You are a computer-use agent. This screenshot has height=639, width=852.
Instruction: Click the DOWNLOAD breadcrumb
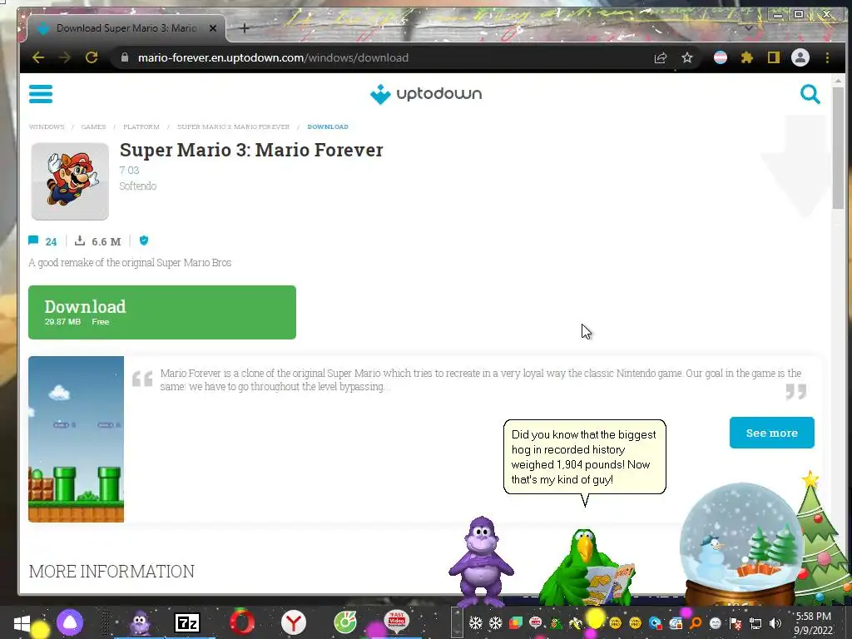point(328,126)
